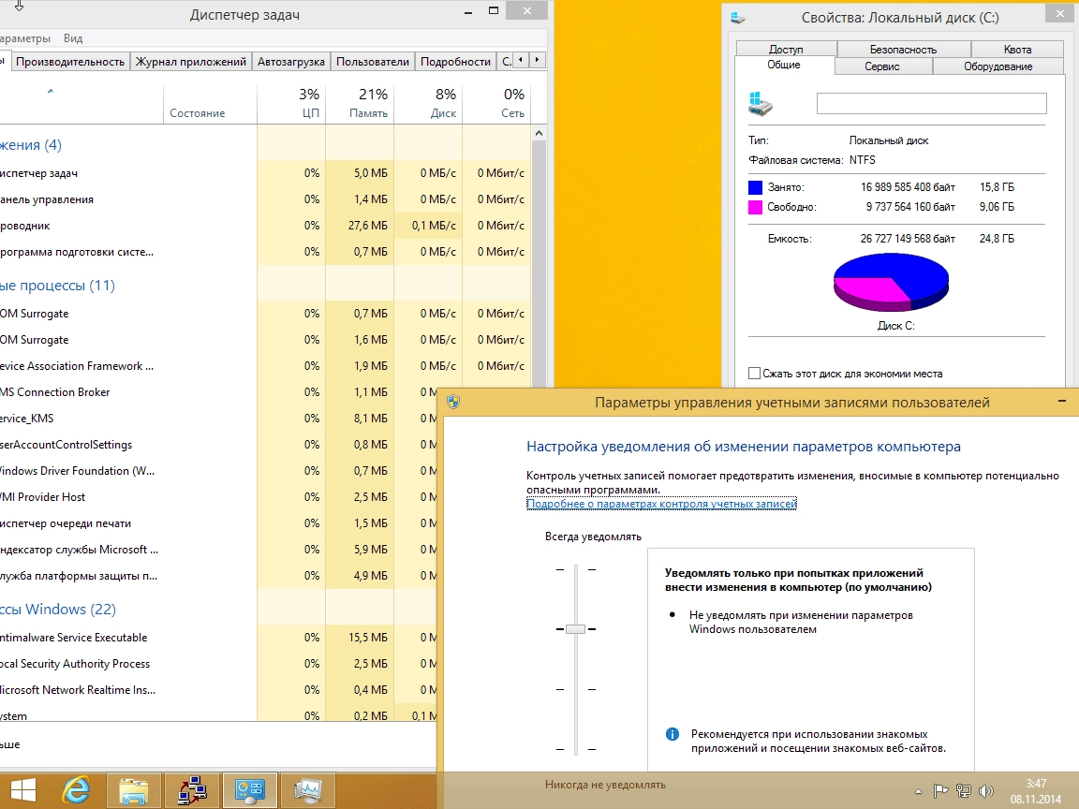Image resolution: width=1079 pixels, height=809 pixels.
Task: Switch to Производительность tab in Task Manager
Action: (70, 61)
